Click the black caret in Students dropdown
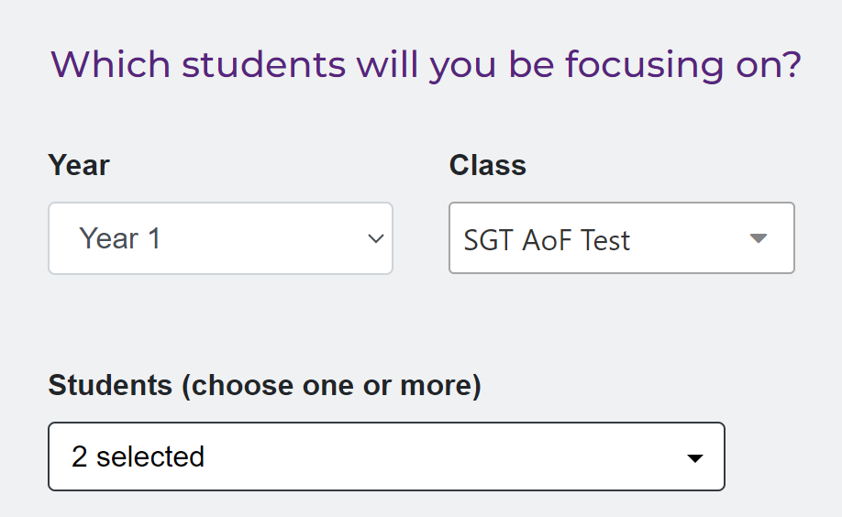Image resolution: width=842 pixels, height=517 pixels. (x=695, y=457)
